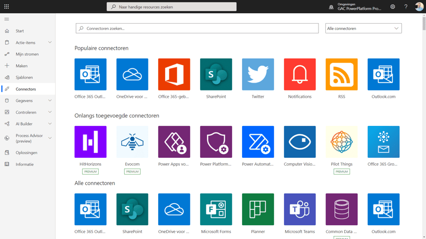Image resolution: width=426 pixels, height=239 pixels.
Task: Expand the Controleren chevron
Action: pyautogui.click(x=50, y=112)
